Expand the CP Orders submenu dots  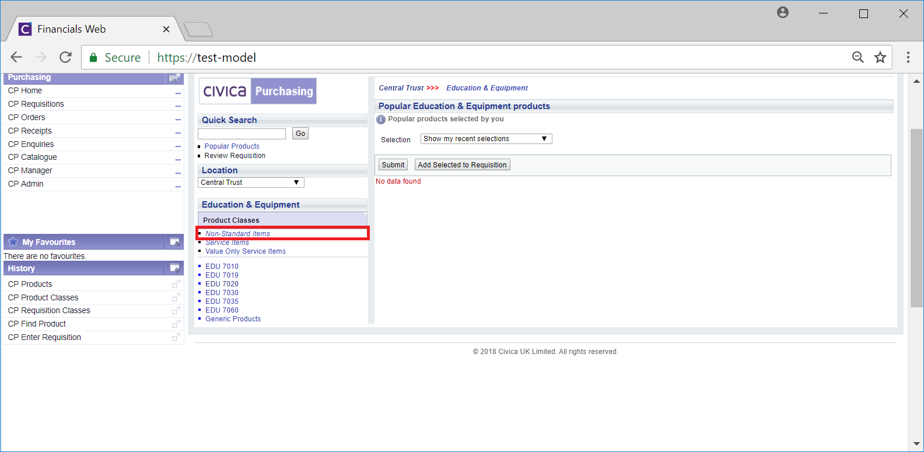click(178, 120)
